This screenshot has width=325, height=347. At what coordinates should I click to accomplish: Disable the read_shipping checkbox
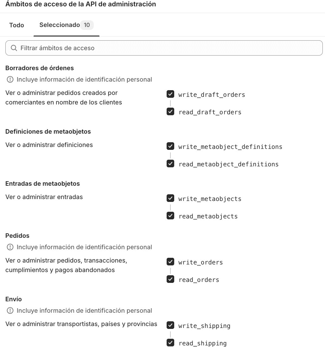(x=170, y=343)
